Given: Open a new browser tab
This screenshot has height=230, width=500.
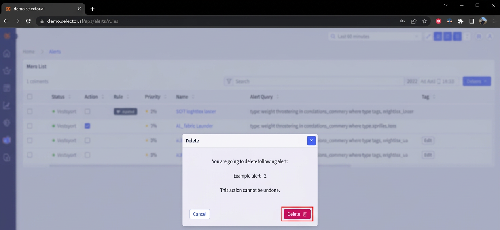Looking at the screenshot, I should [92, 9].
